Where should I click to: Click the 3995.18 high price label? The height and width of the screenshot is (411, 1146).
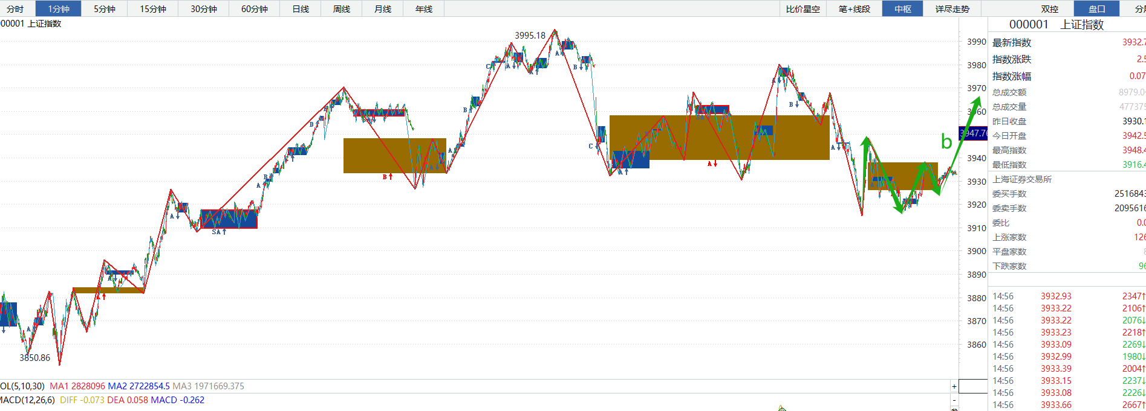[530, 36]
